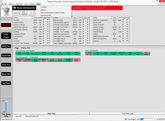Click the red VOLSEL pack configuration bit
This screenshot has height=121, width=165.
(52, 59)
